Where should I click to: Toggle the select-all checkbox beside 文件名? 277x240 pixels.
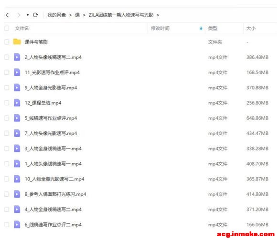tap(7, 28)
